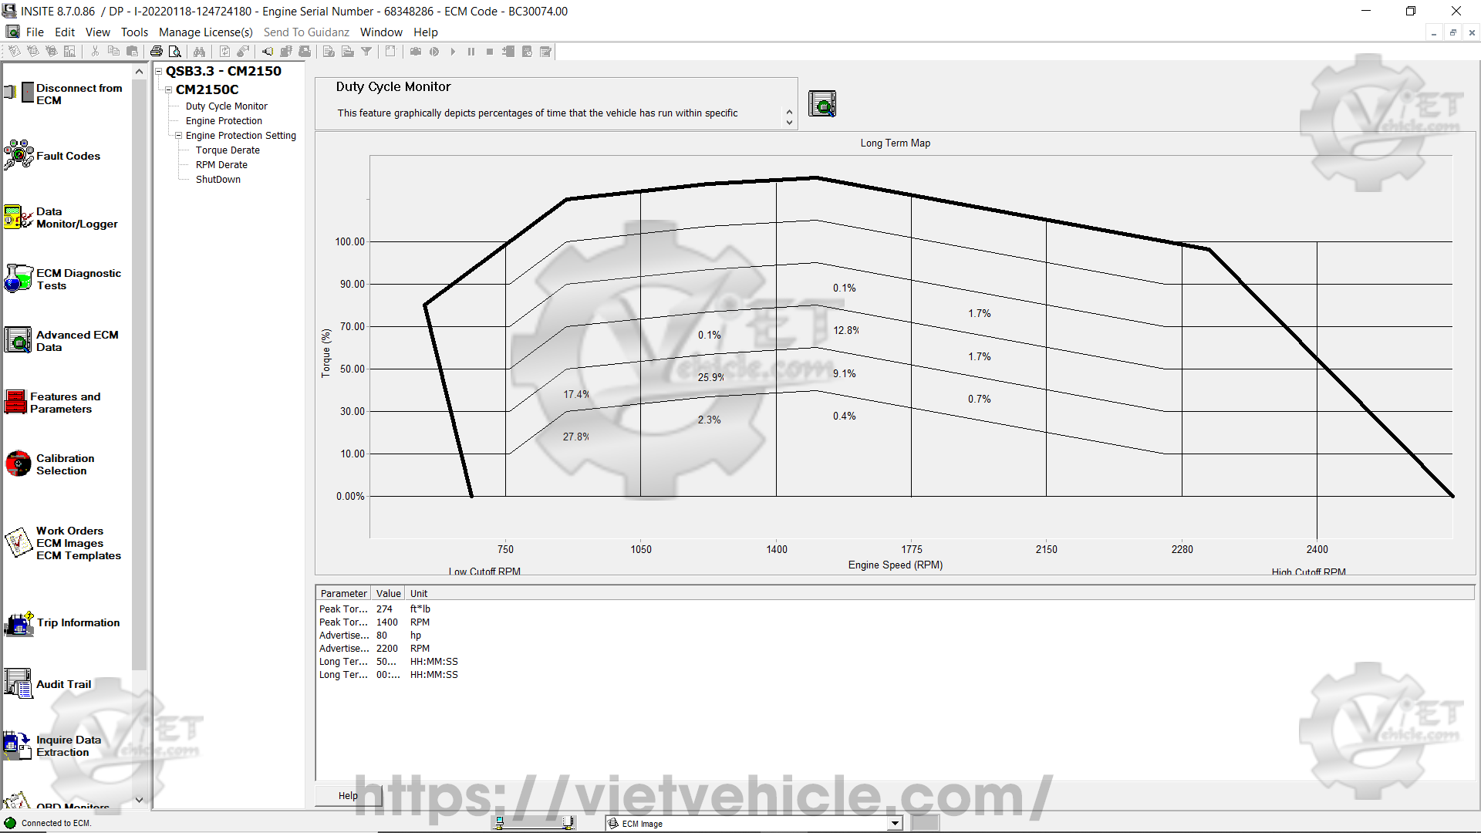Collapse the CM2150C tree node
1481x833 pixels.
[x=168, y=89]
